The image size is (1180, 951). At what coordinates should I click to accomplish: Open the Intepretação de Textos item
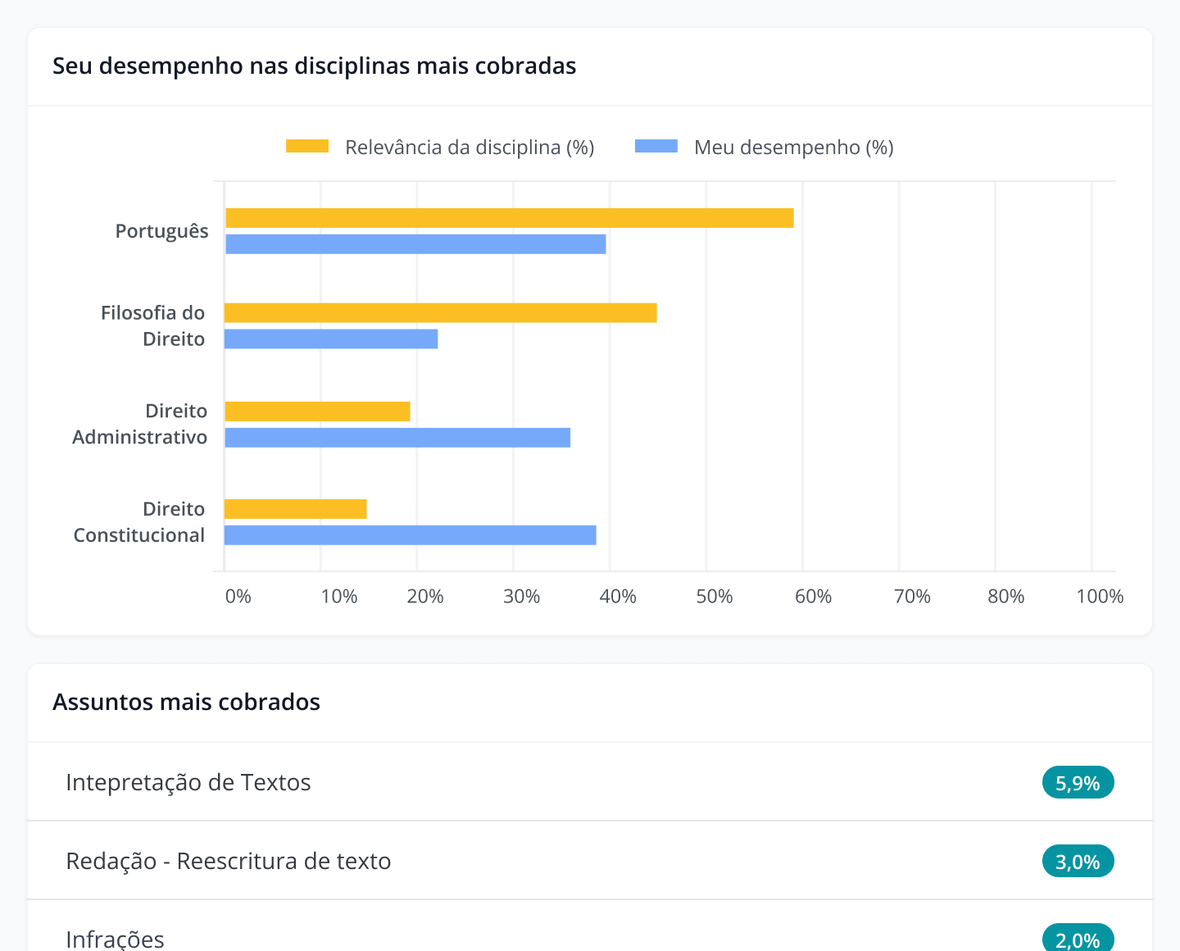coord(188,782)
